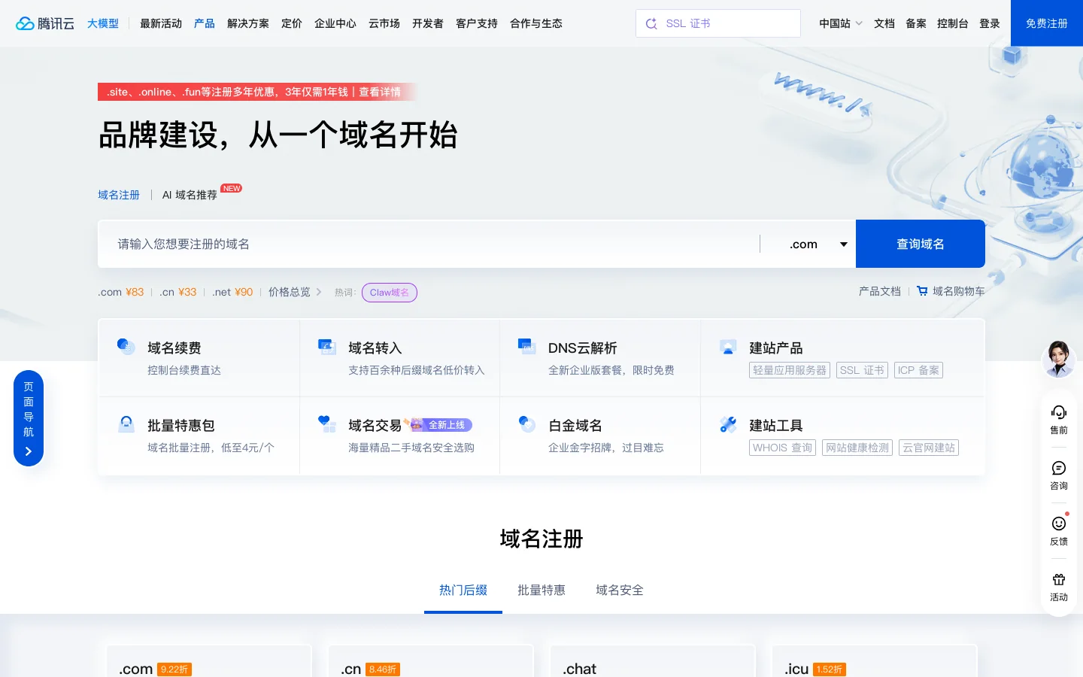Image resolution: width=1083 pixels, height=677 pixels.
Task: Open the 咨询 chat icon
Action: click(x=1059, y=468)
